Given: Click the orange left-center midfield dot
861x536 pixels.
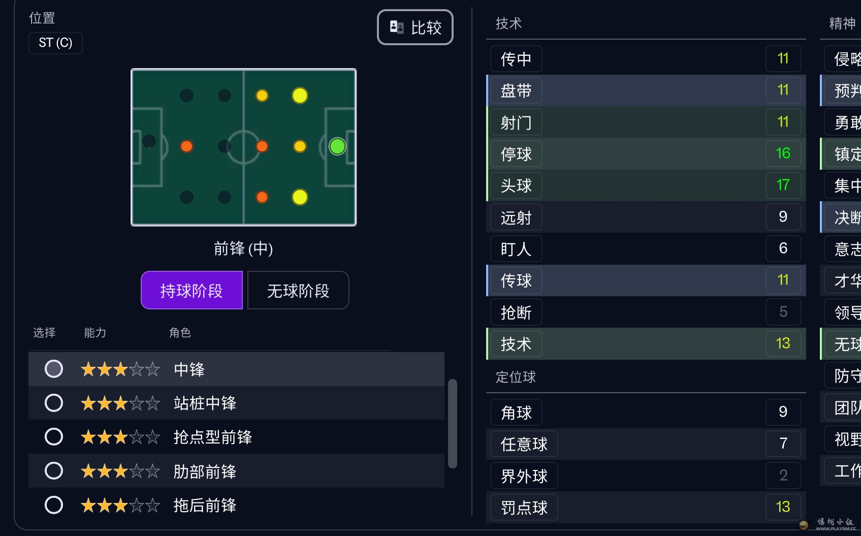Looking at the screenshot, I should click(187, 146).
